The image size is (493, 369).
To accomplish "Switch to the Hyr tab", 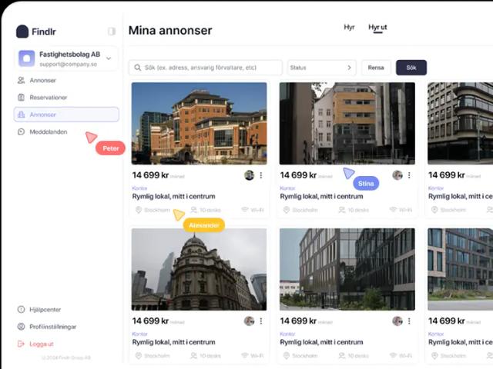I will click(349, 28).
